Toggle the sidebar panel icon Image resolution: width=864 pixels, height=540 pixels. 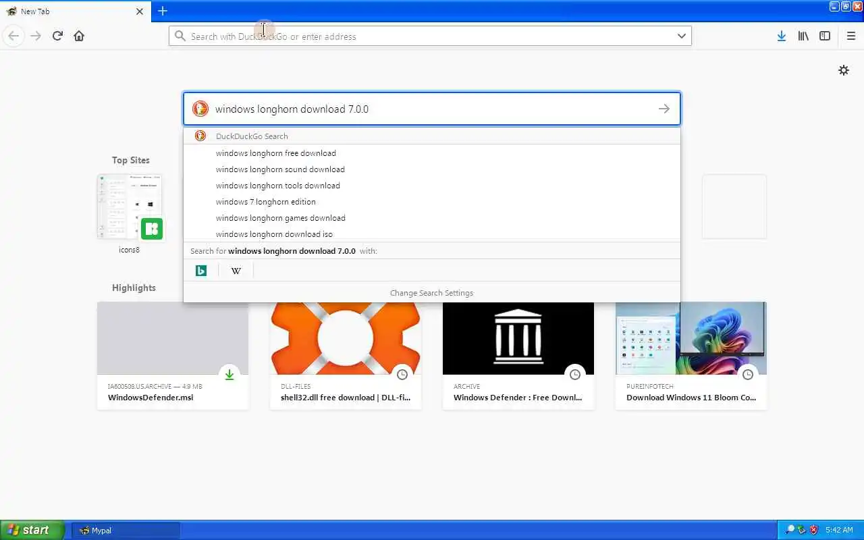click(825, 36)
